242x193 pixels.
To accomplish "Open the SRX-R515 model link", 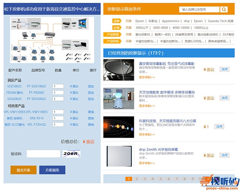I will [37, 118].
